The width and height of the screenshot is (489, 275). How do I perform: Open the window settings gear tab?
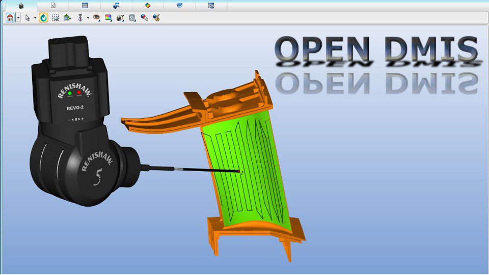point(211,6)
